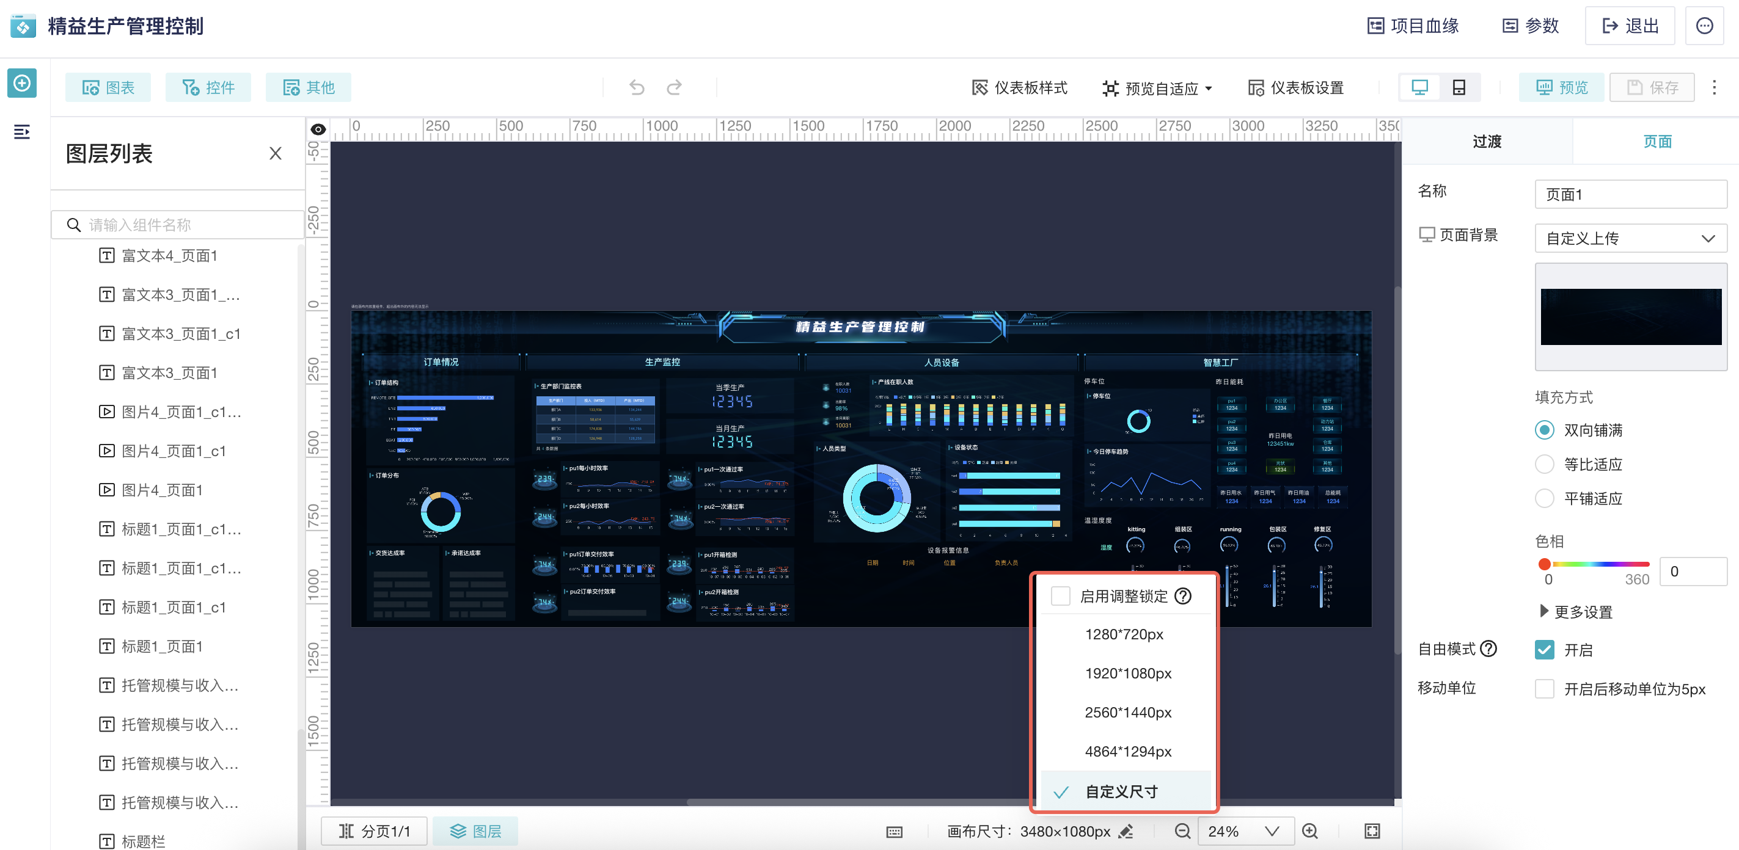The image size is (1739, 850).
Task: Switch to the 过渡 tab
Action: tap(1487, 142)
